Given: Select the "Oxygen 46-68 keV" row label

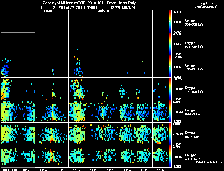Looking at the screenshot, I should (192, 157).
